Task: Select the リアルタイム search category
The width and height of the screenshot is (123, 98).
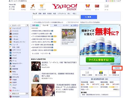Action: tap(62, 14)
